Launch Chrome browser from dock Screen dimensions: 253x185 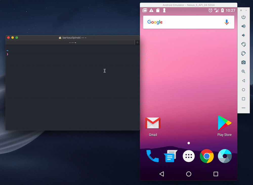point(207,156)
